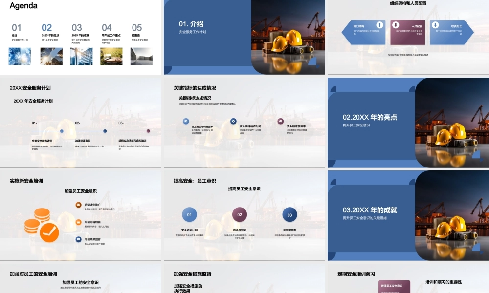Open the '实施新安全培训' slide
489x293 pixels.
[x=81, y=215]
